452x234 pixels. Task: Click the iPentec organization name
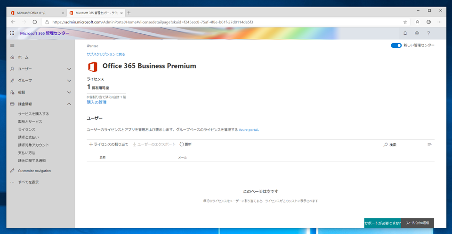click(92, 46)
